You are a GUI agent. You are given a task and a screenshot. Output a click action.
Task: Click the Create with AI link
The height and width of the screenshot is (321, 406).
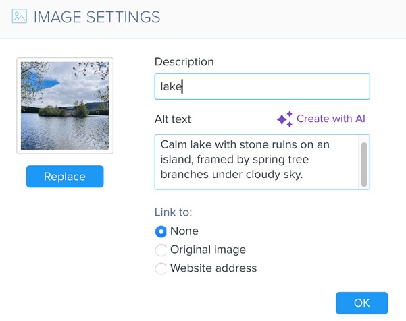point(330,119)
